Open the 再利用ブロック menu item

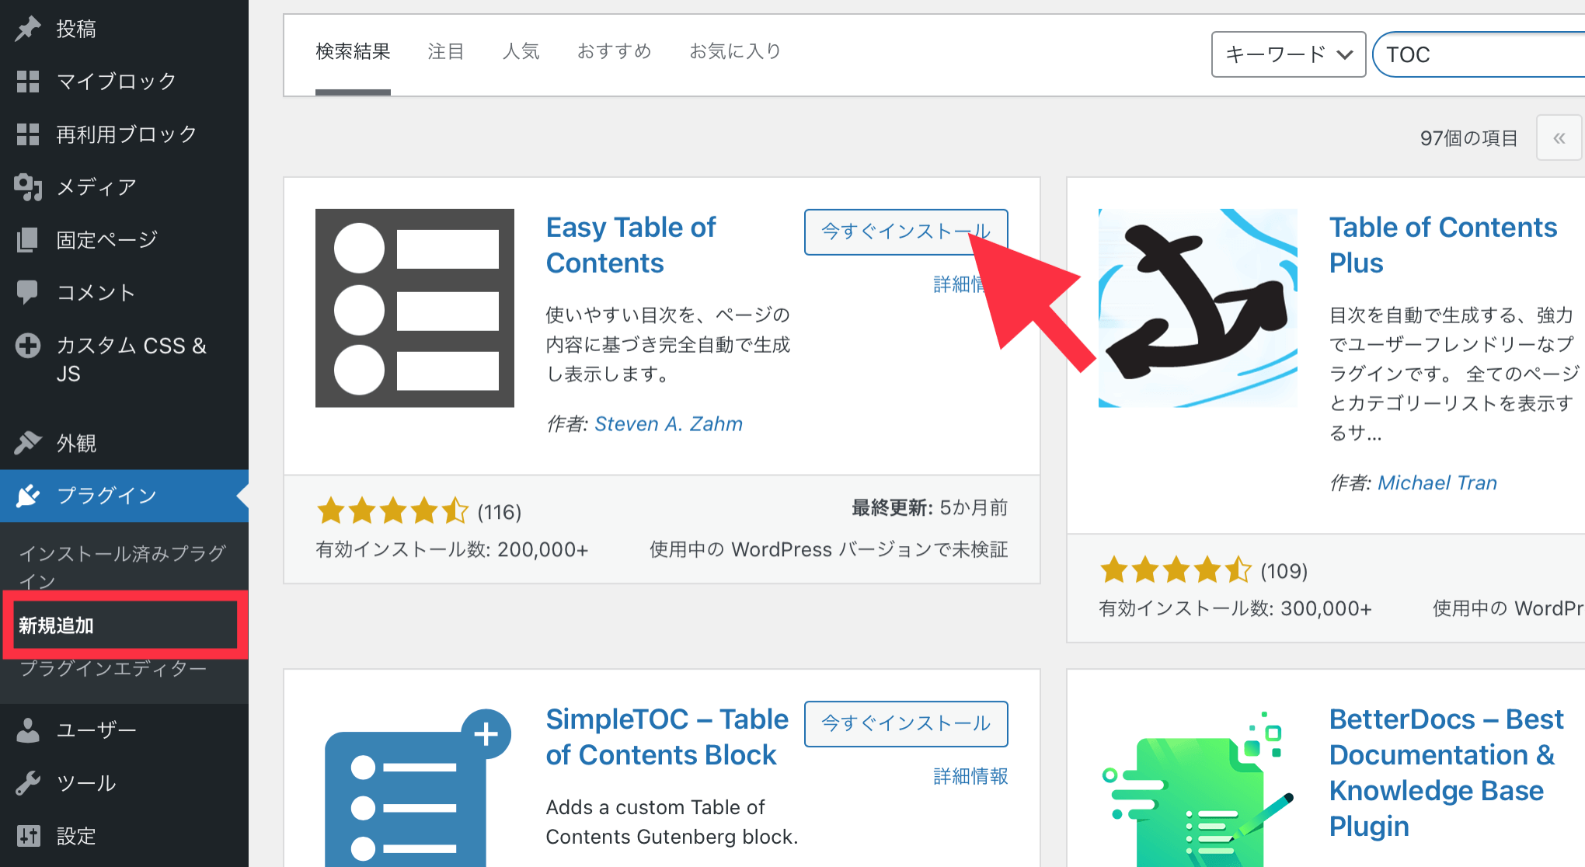tap(124, 134)
